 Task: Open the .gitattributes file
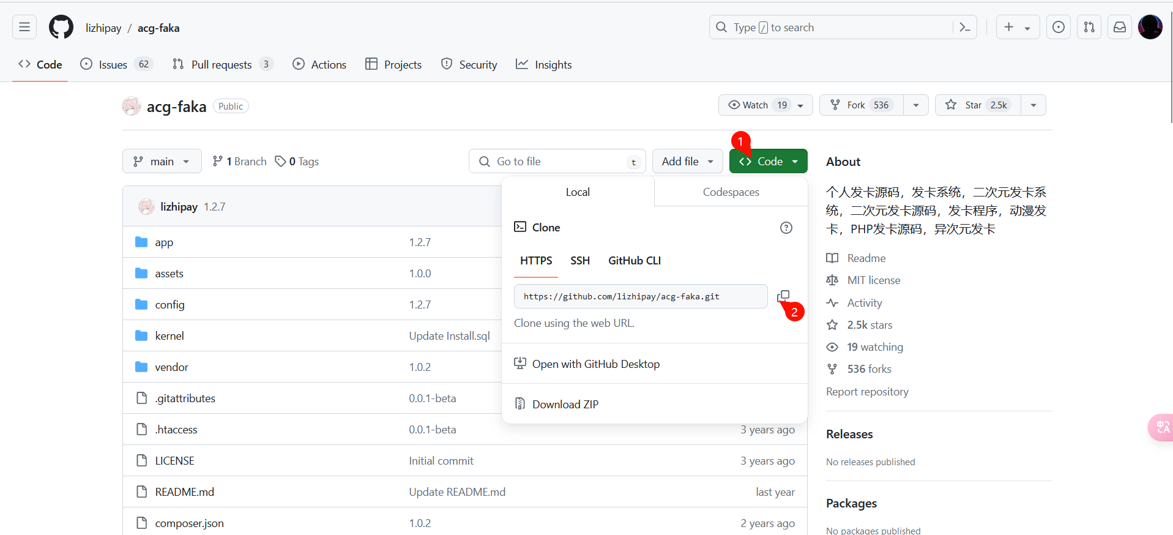[x=185, y=398]
